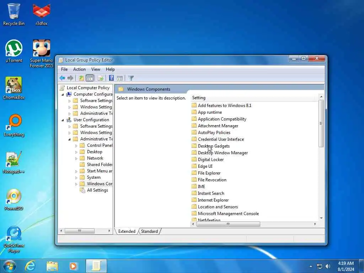Select the Application Compatibility folder
The height and width of the screenshot is (273, 364).
[x=219, y=119]
